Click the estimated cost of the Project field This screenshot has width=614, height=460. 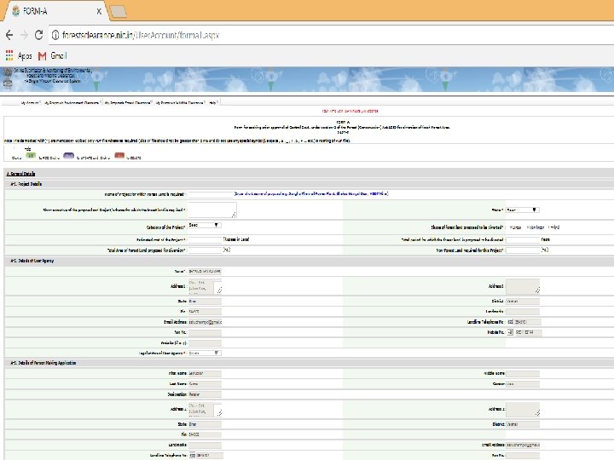click(x=206, y=239)
